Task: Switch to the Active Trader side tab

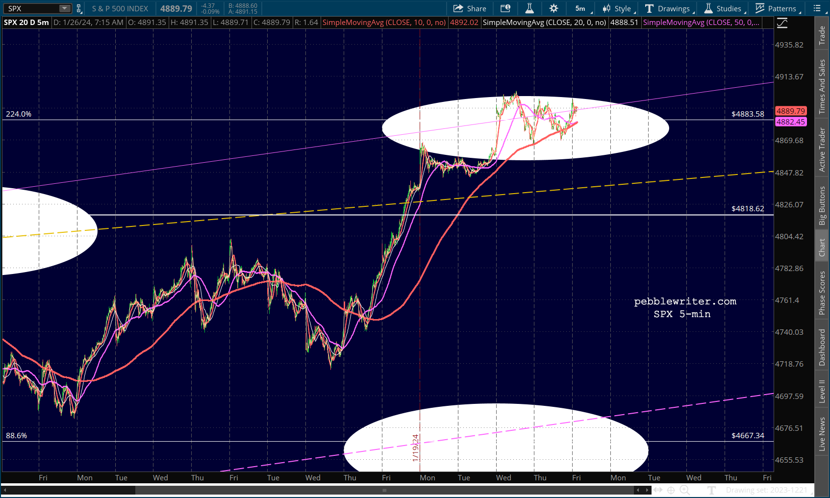Action: [822, 149]
